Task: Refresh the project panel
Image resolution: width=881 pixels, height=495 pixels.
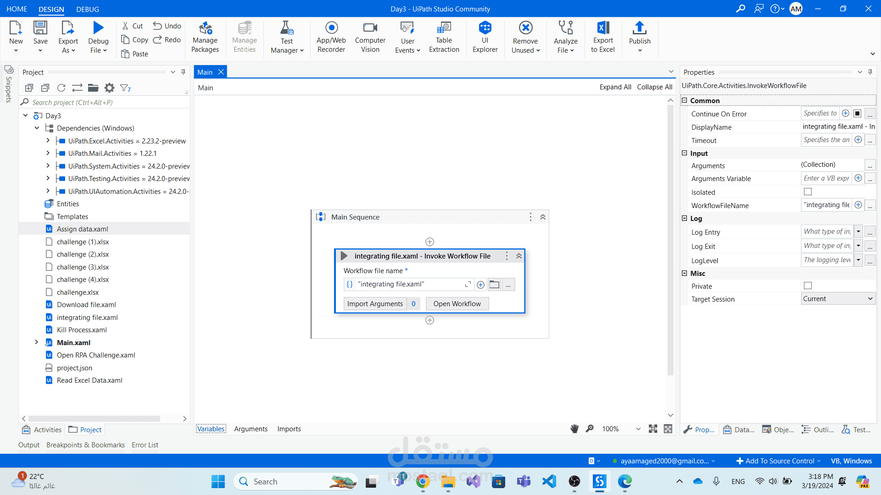Action: pos(61,88)
